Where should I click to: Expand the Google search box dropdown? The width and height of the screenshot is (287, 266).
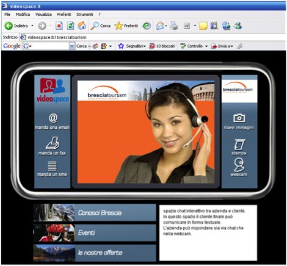(x=72, y=46)
